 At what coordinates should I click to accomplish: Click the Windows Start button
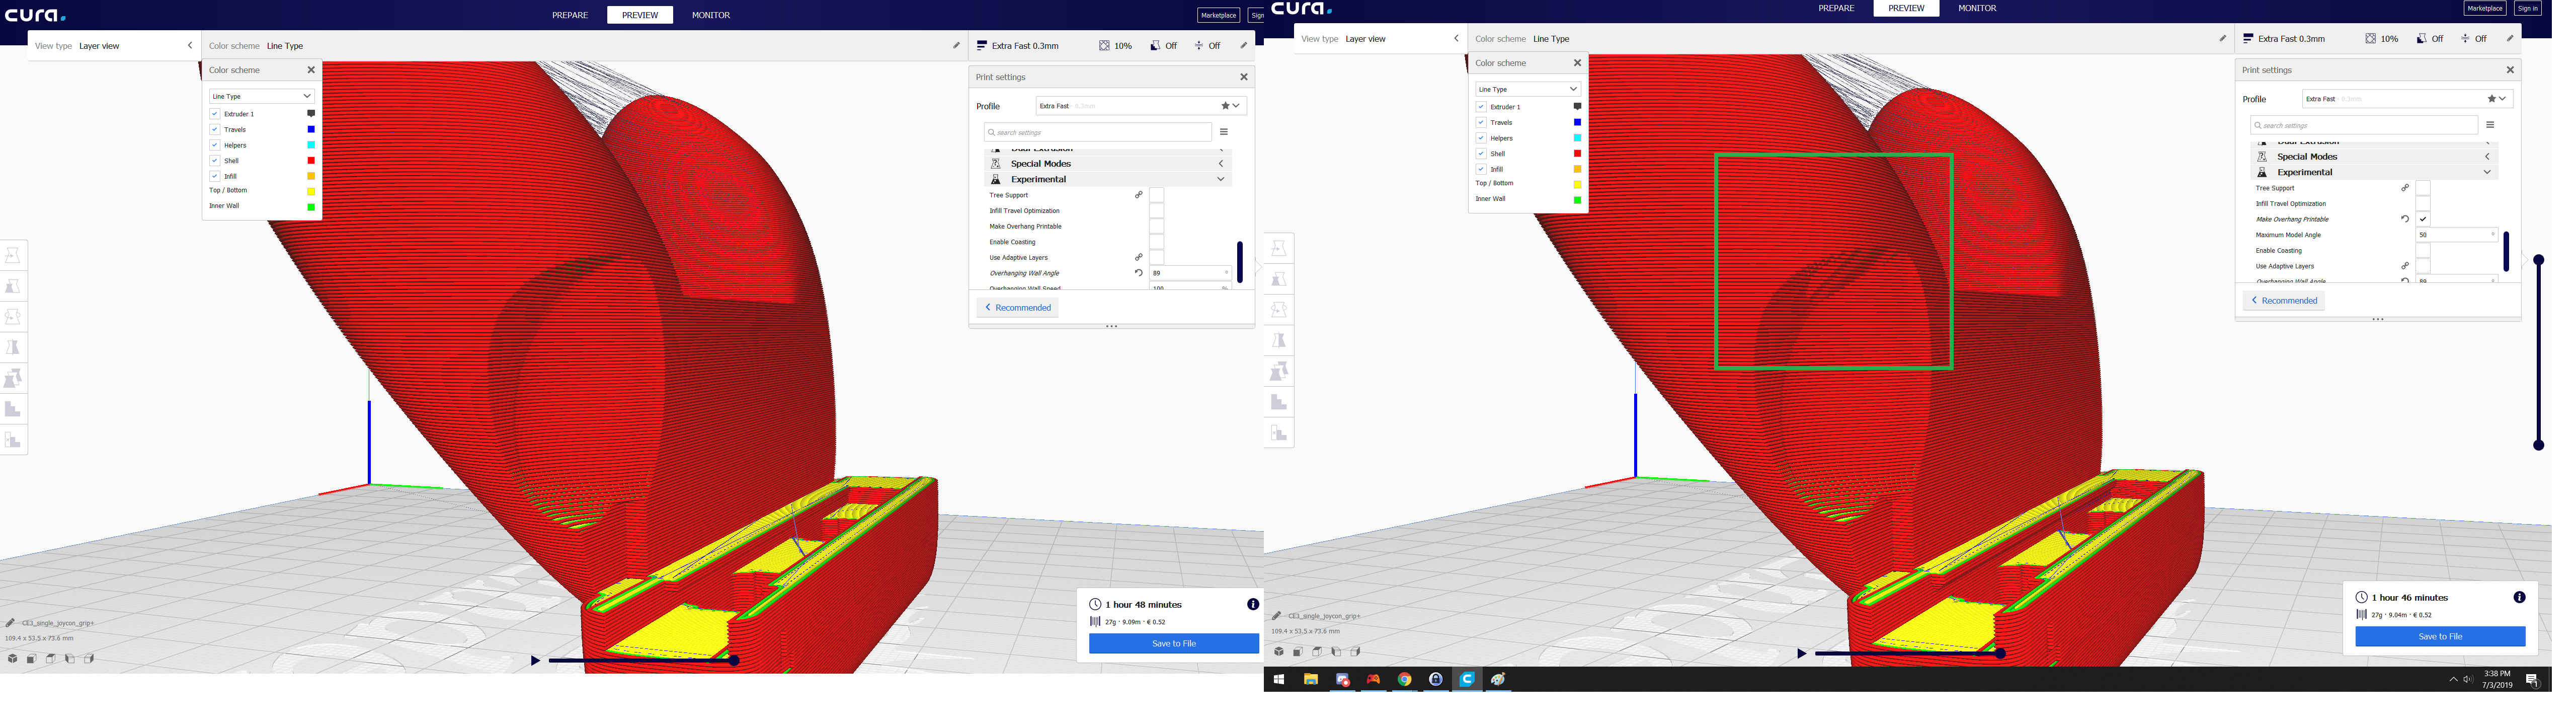[x=1278, y=679]
